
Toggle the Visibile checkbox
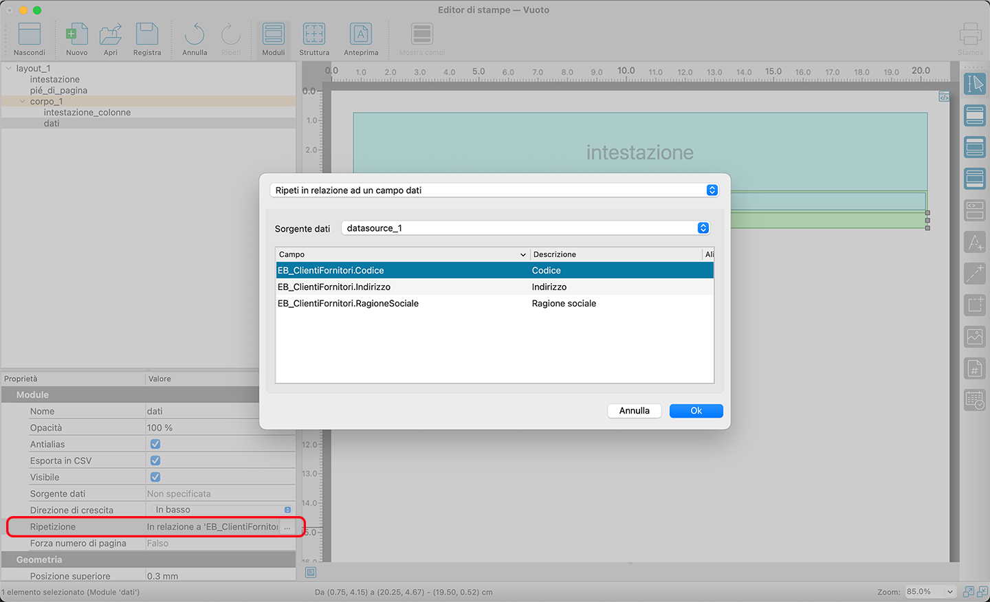point(155,477)
